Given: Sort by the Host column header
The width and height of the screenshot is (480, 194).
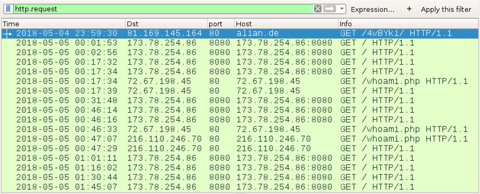Looking at the screenshot, I should tap(286, 24).
